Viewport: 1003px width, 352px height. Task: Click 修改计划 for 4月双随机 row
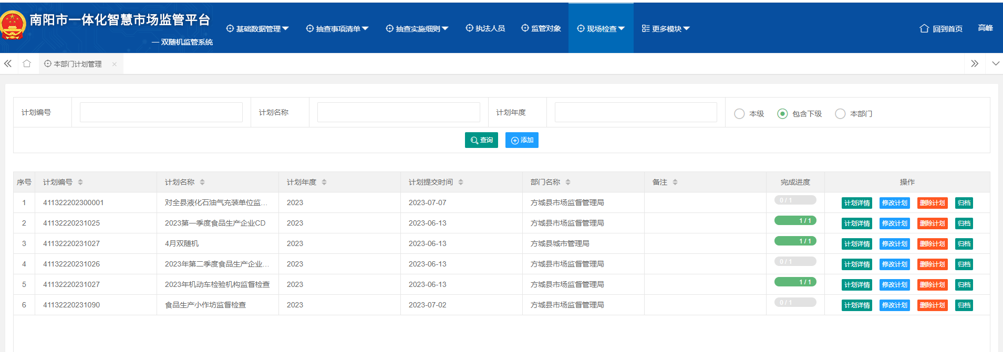pos(895,244)
